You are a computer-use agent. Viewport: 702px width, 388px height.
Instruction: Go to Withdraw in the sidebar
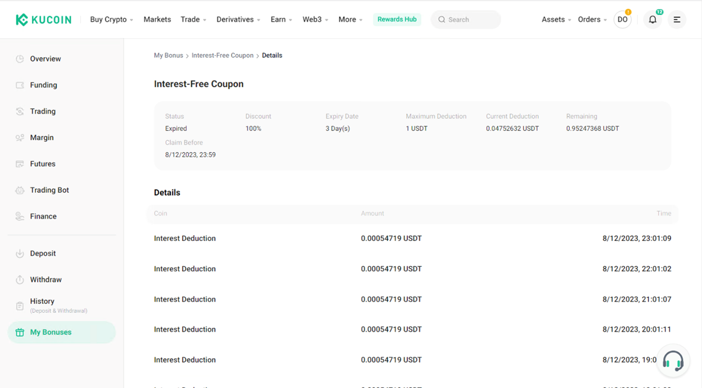[x=61, y=280]
